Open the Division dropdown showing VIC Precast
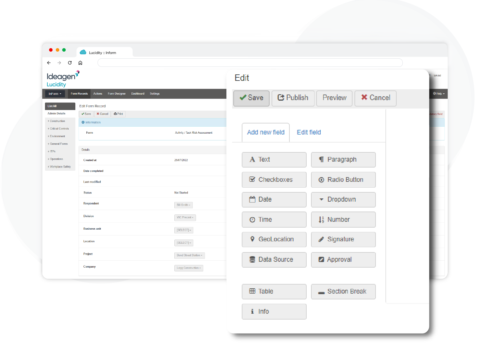 point(185,217)
